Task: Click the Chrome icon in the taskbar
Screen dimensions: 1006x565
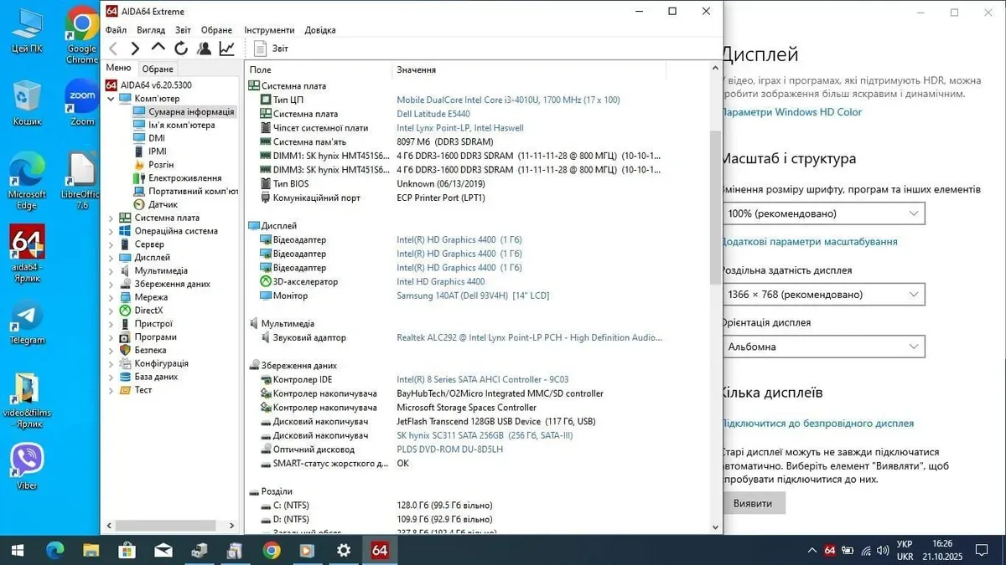Action: pyautogui.click(x=271, y=550)
